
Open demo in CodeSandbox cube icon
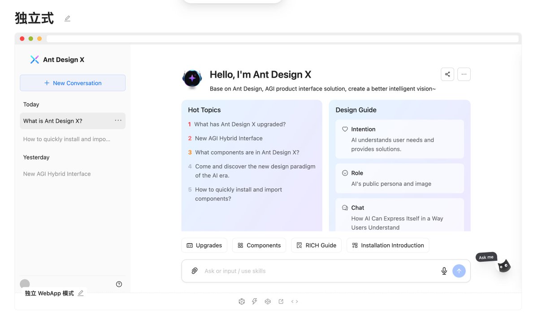(242, 301)
